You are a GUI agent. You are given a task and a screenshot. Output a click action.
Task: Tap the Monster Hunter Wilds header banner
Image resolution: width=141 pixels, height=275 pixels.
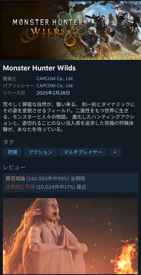(x=70, y=30)
